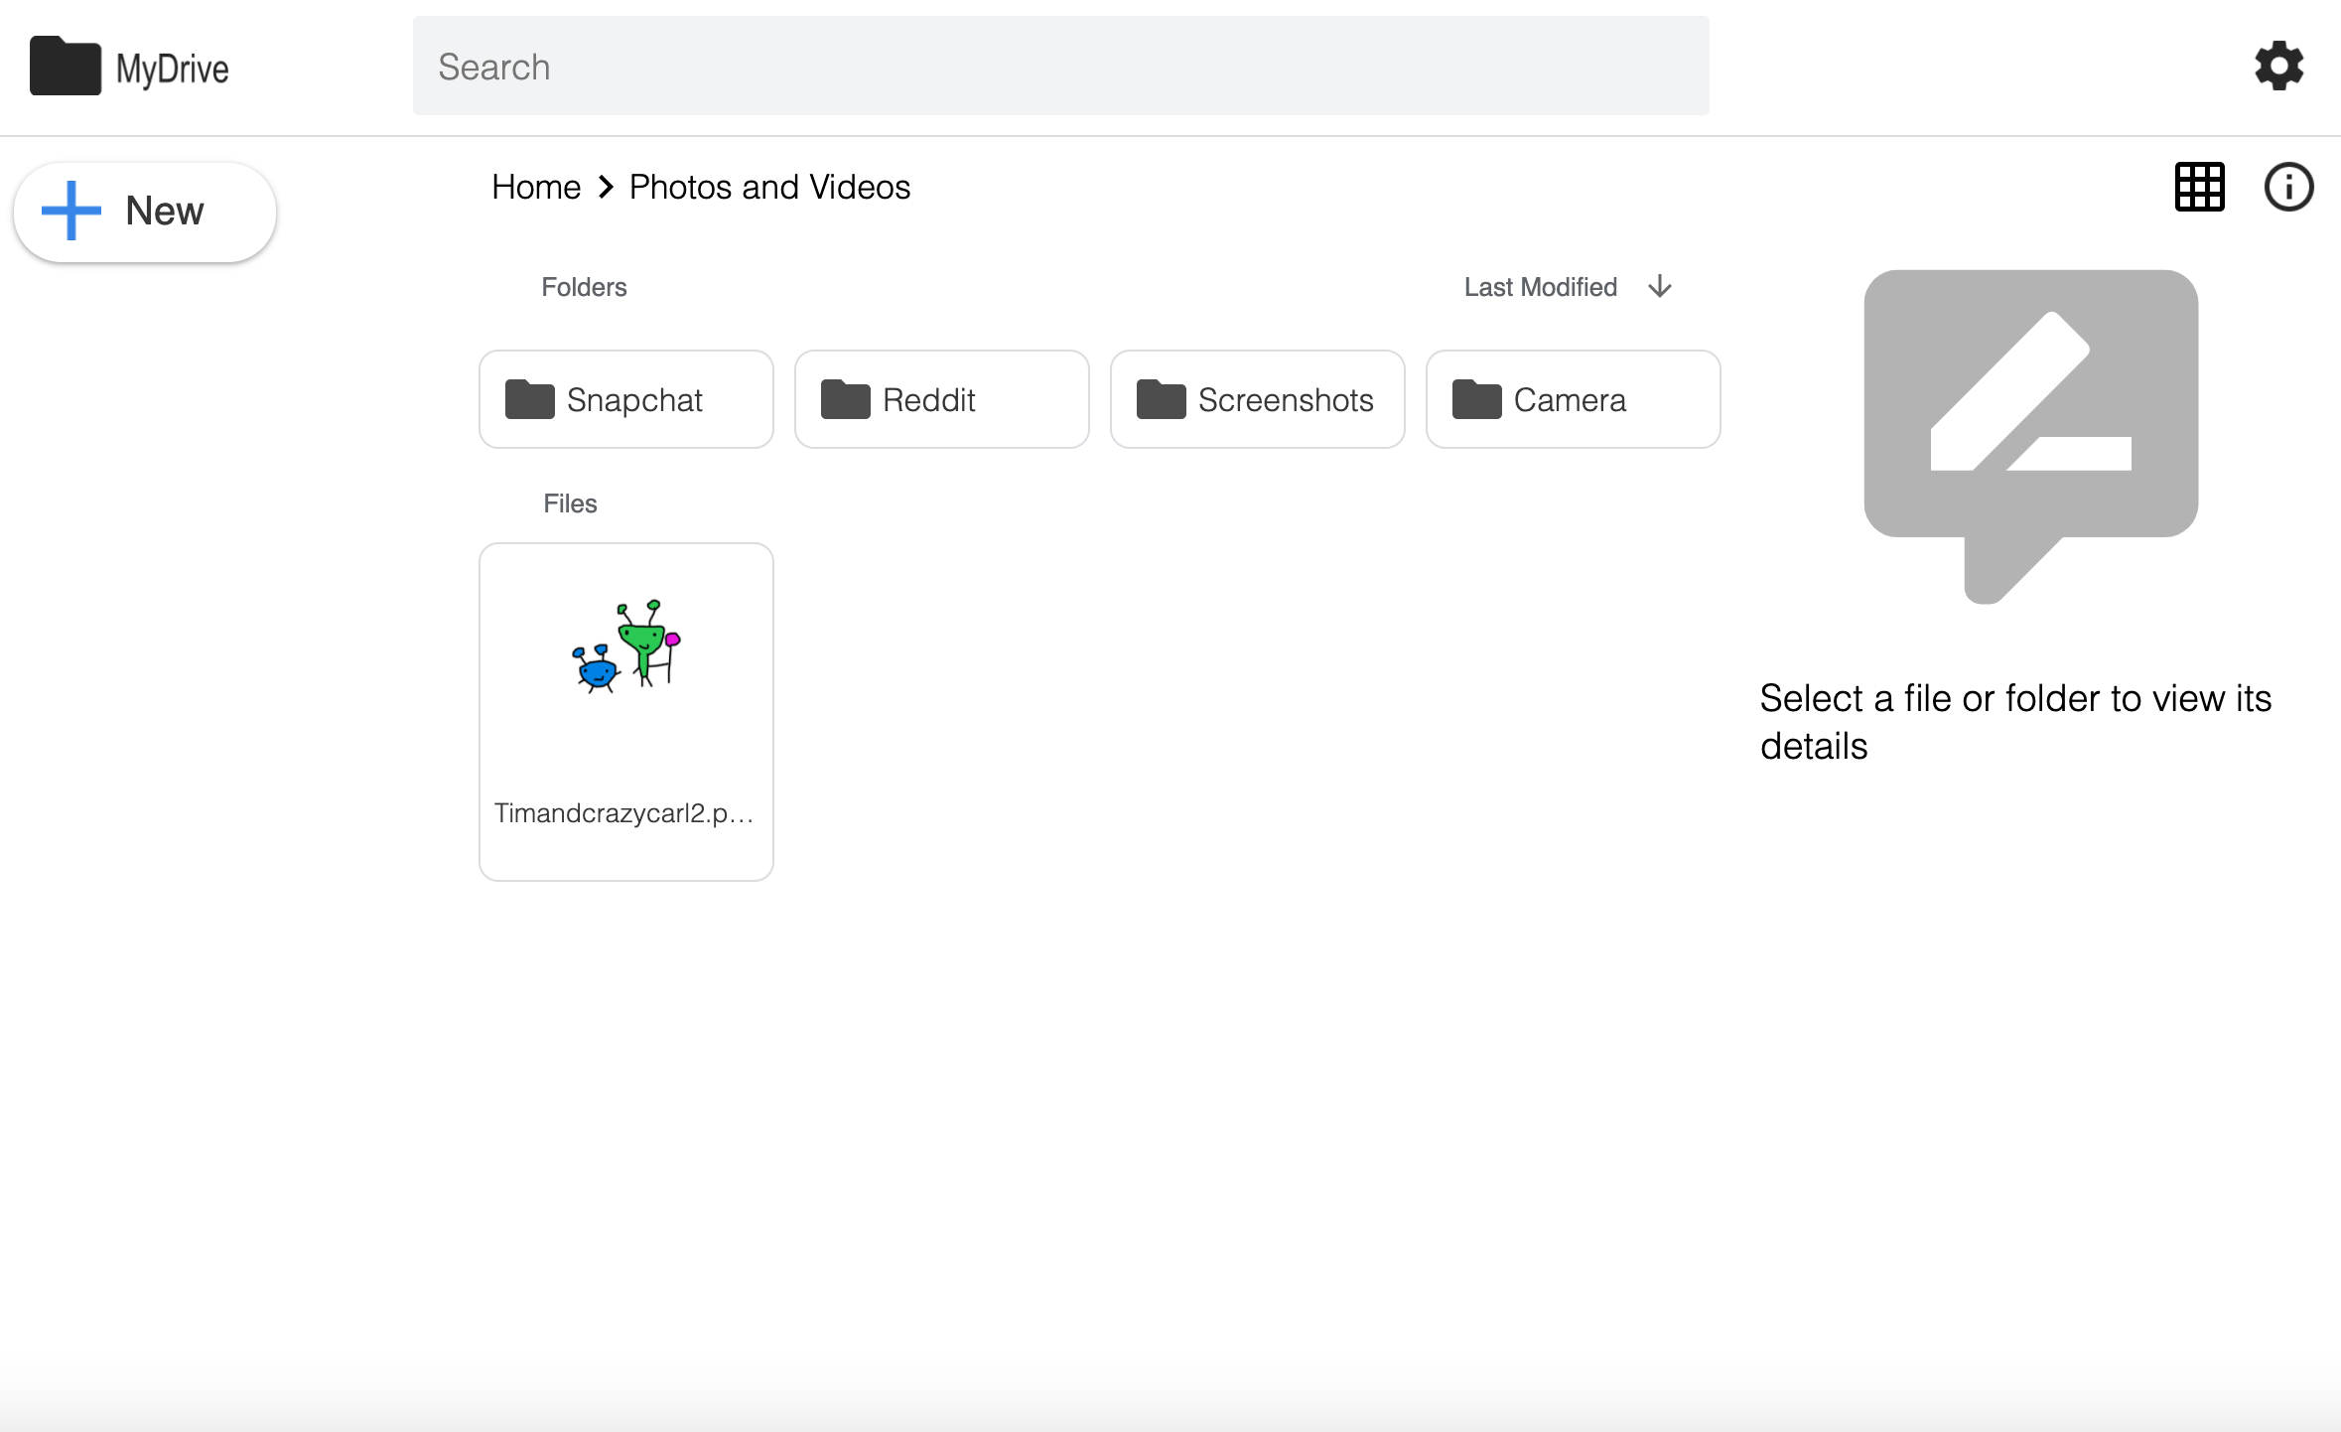
Task: Open the settings gear icon
Action: click(x=2278, y=67)
